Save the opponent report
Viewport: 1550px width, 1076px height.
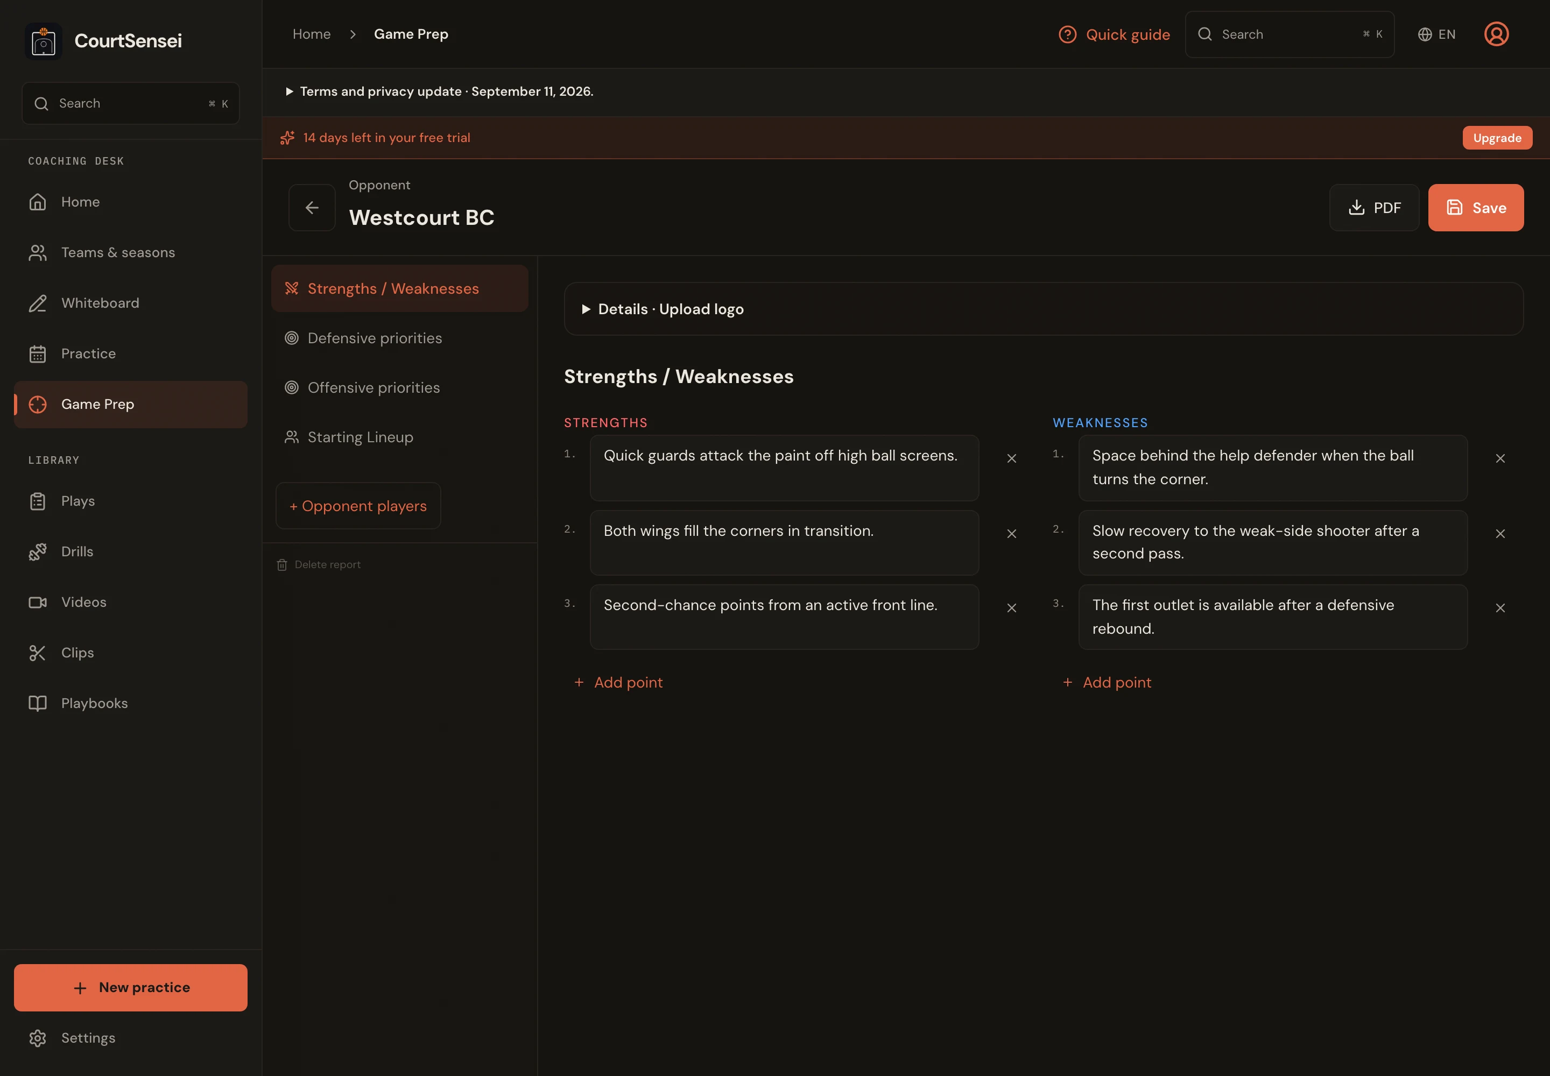1475,208
